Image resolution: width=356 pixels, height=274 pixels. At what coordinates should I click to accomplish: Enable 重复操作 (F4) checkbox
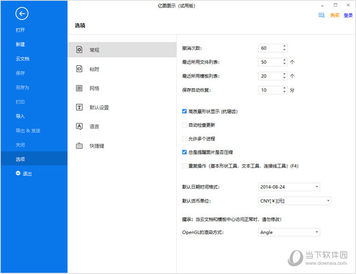pos(185,166)
